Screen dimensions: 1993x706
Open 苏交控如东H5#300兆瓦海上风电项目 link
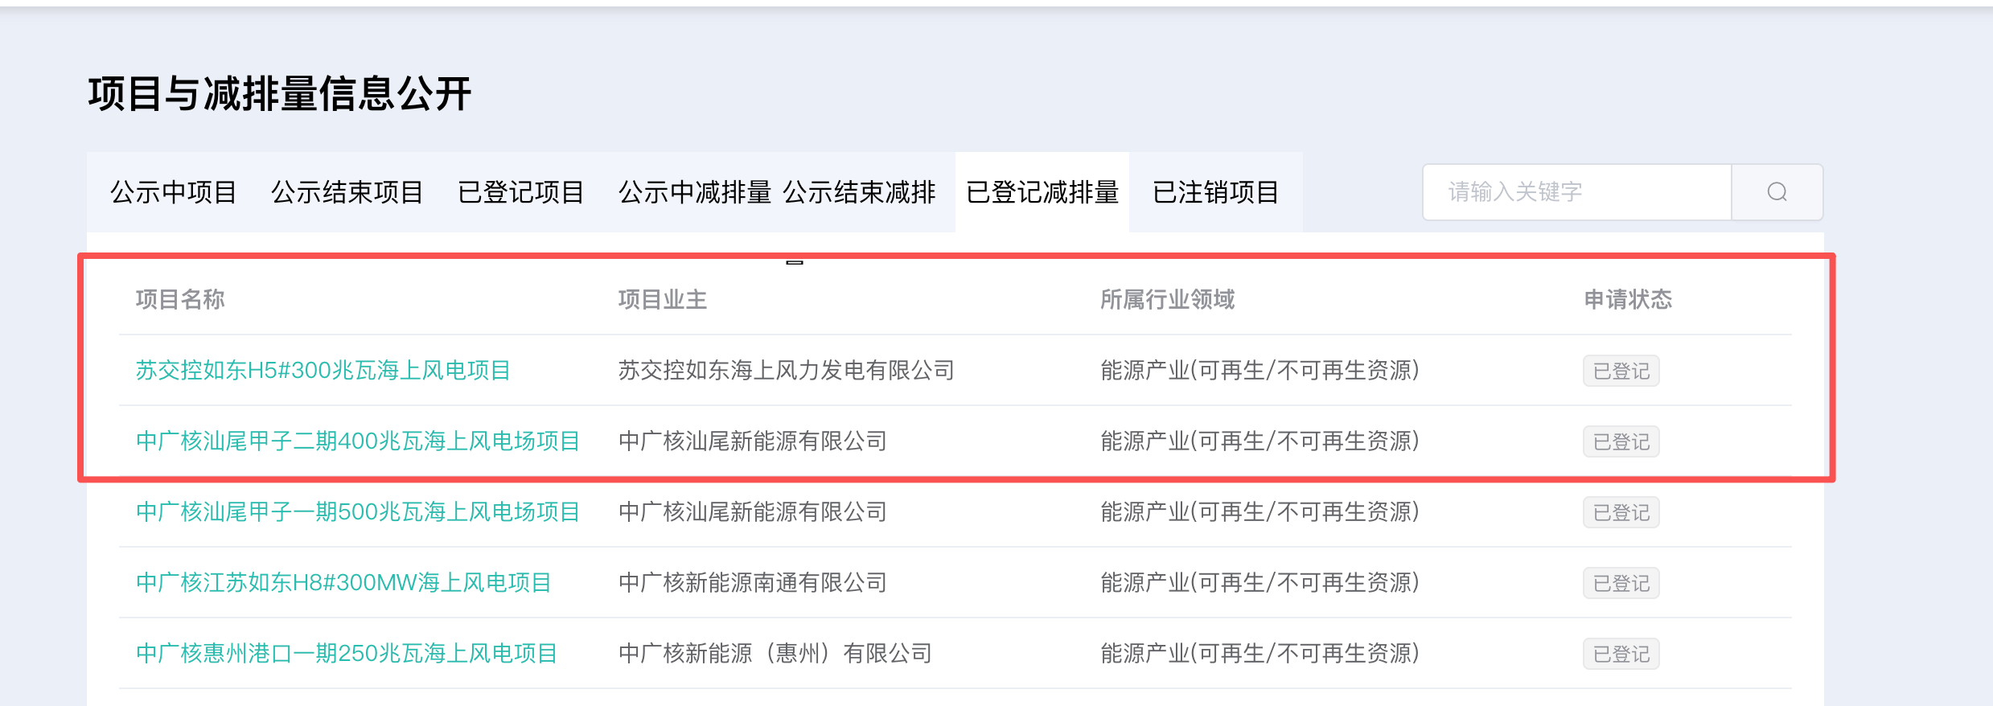[x=323, y=371]
